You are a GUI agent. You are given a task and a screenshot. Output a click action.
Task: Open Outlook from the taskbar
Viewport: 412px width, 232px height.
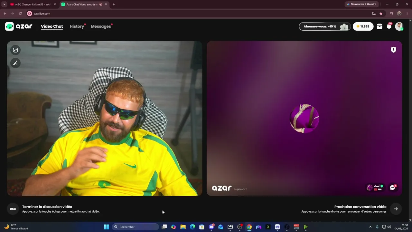[221, 227]
